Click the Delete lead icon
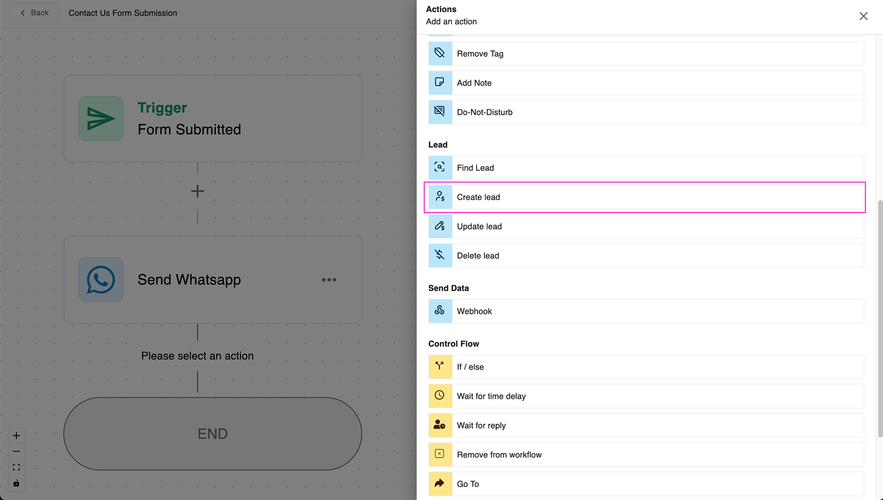The image size is (883, 500). pos(440,255)
